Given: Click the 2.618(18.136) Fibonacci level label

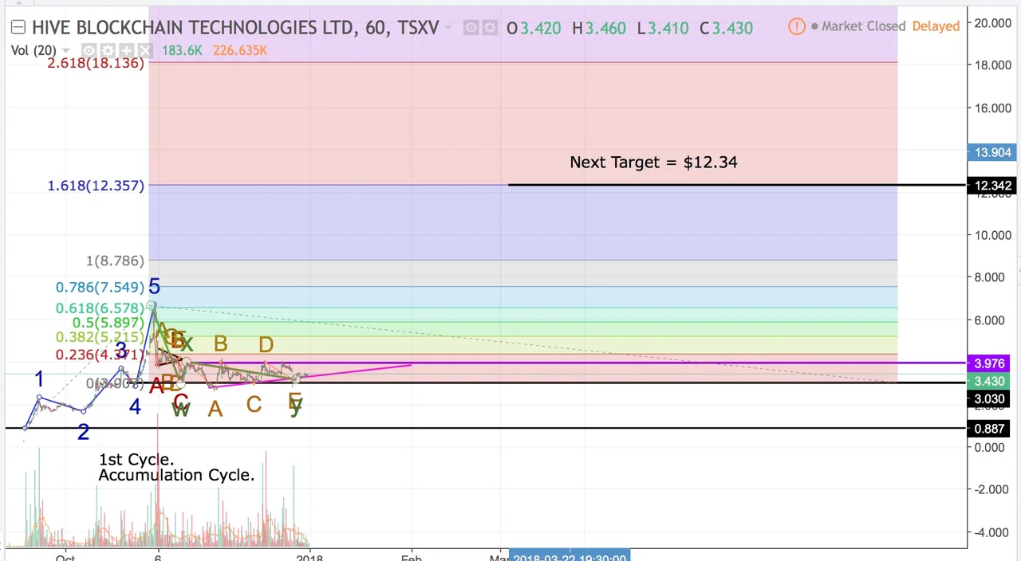Looking at the screenshot, I should pyautogui.click(x=96, y=63).
